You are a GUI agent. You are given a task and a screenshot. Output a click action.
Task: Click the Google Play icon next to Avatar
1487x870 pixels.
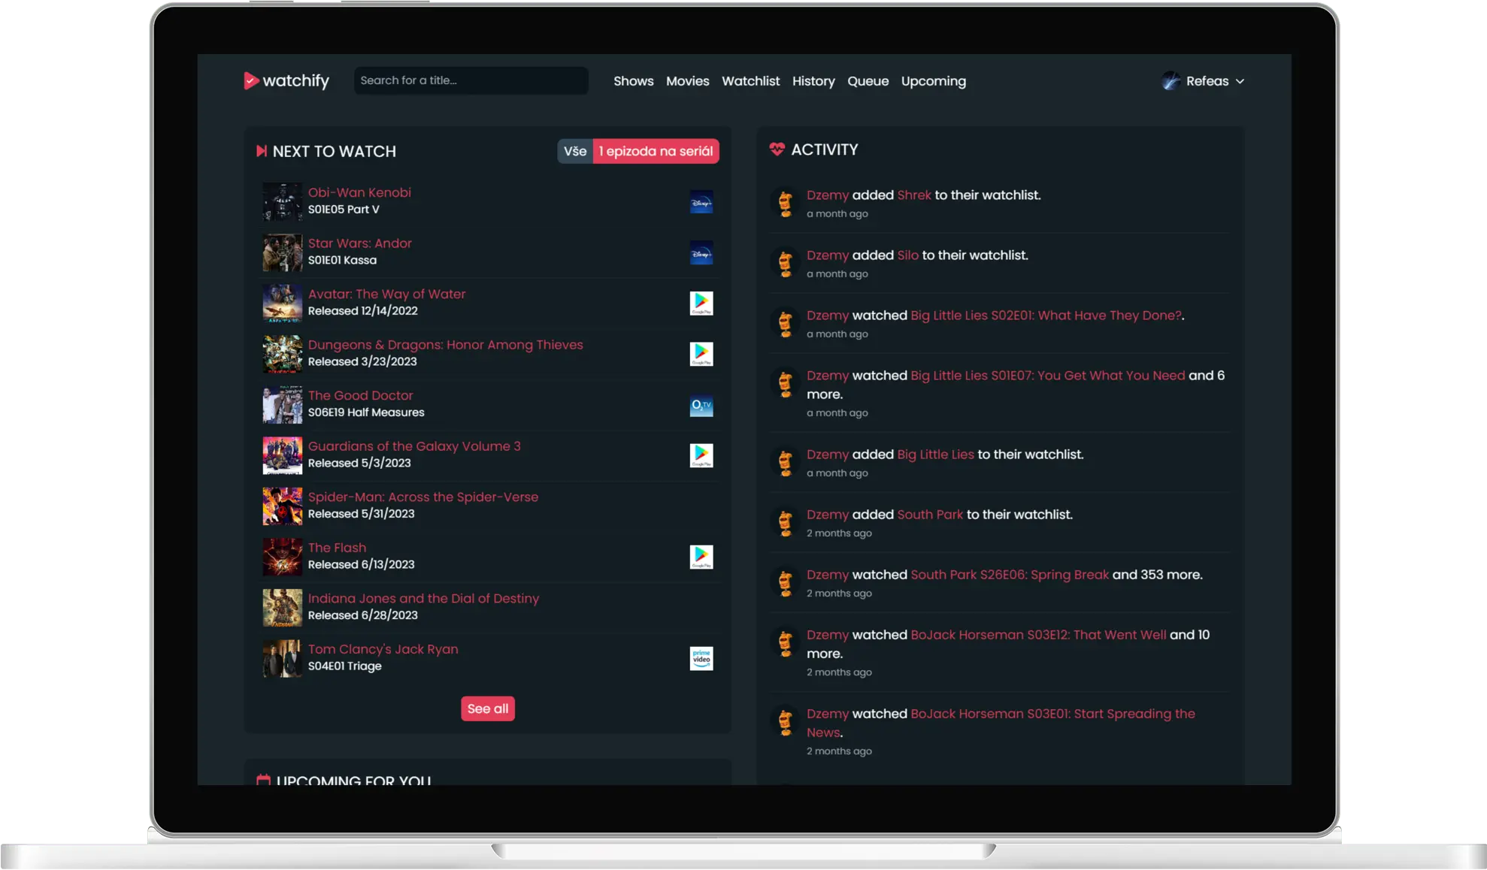[x=701, y=304]
